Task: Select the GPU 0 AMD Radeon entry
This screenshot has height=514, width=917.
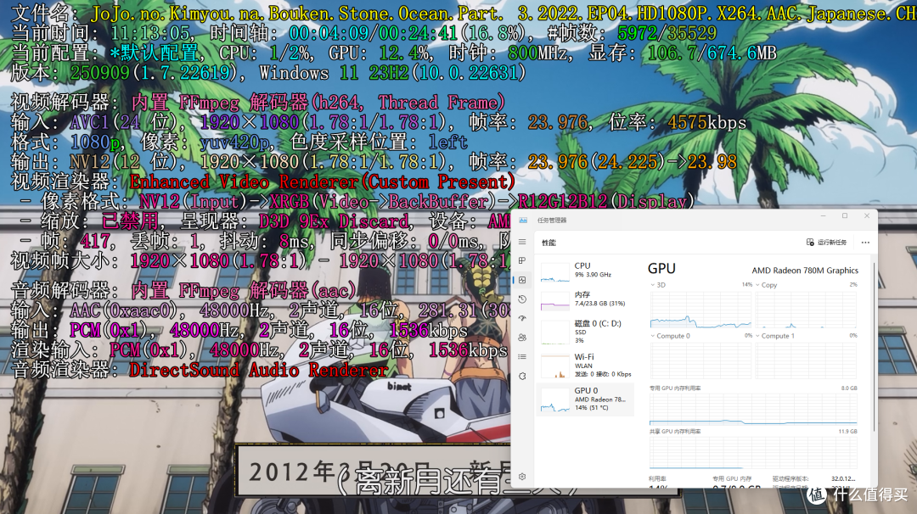Action: (x=585, y=399)
